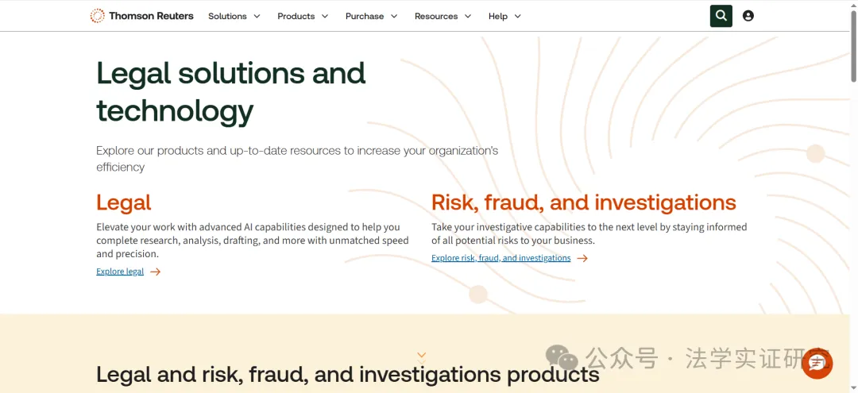Follow the Explore risk, fraud, and investigations link

(x=500, y=258)
